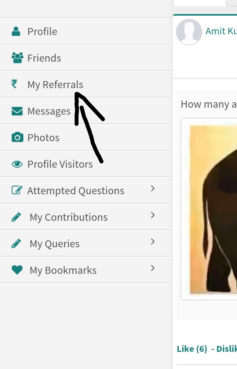
Task: Click the My Bookmarks heart icon
Action: [17, 270]
